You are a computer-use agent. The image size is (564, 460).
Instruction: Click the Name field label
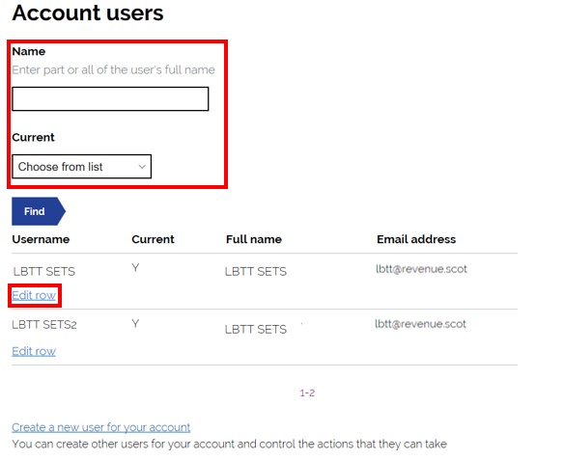coord(29,51)
